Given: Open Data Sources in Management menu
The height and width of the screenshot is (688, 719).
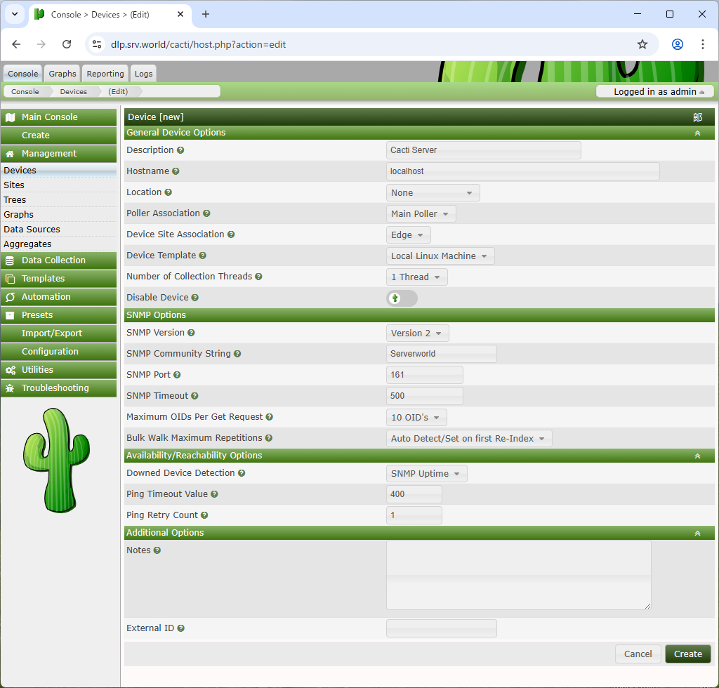Looking at the screenshot, I should [x=32, y=230].
